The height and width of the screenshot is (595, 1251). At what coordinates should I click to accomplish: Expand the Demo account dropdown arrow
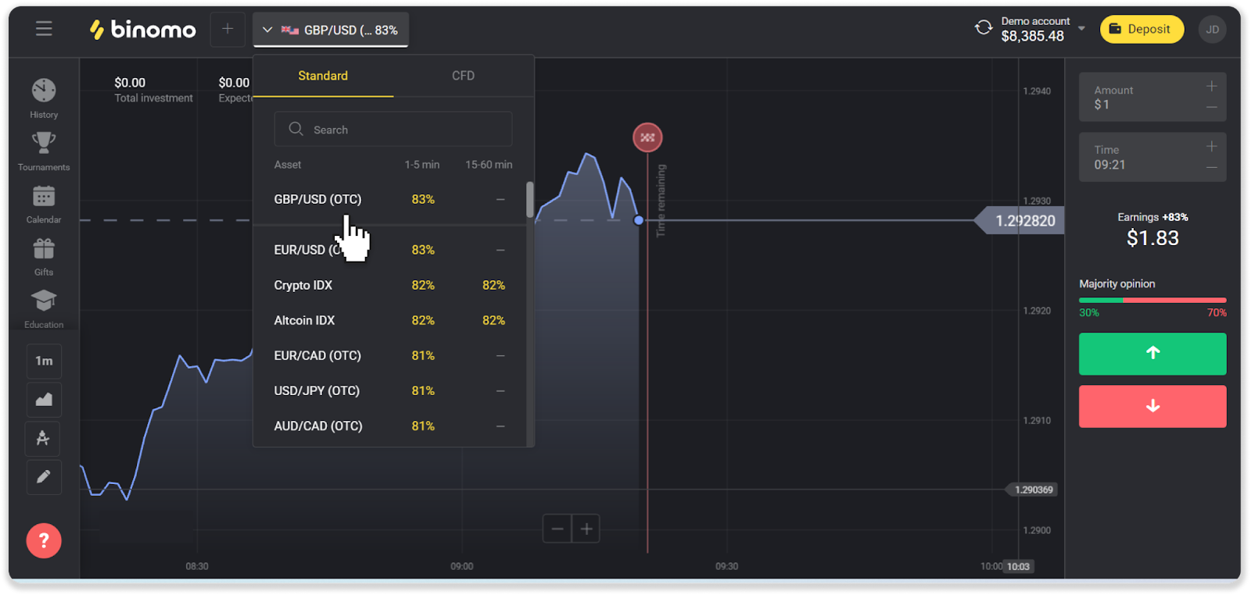pos(1081,29)
